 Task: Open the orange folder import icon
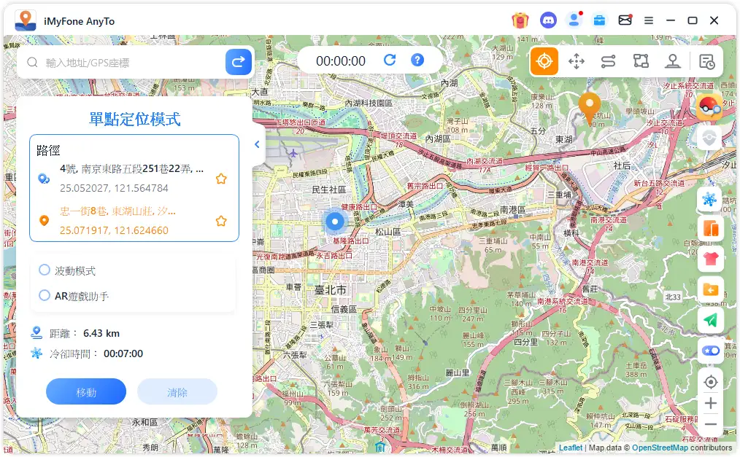tap(710, 290)
